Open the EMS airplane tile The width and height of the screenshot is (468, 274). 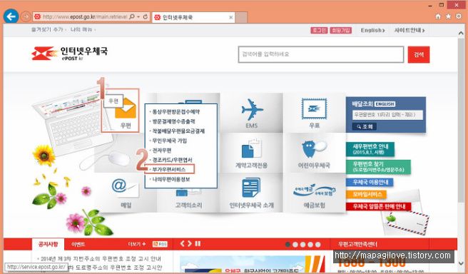[252, 113]
